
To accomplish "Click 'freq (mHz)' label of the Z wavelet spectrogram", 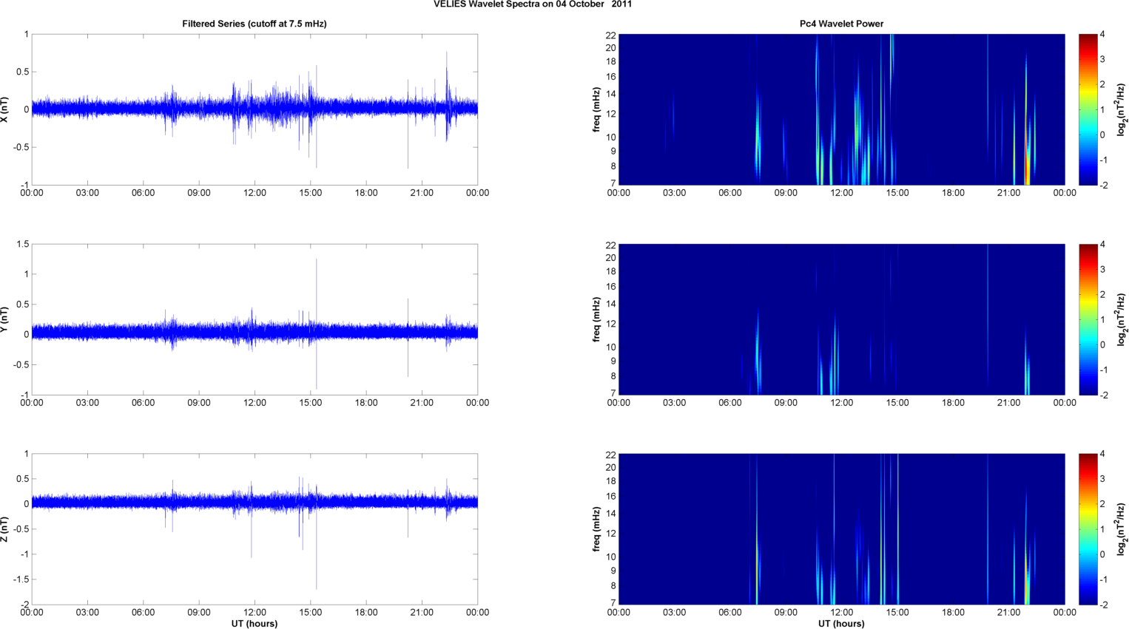I will pos(596,529).
